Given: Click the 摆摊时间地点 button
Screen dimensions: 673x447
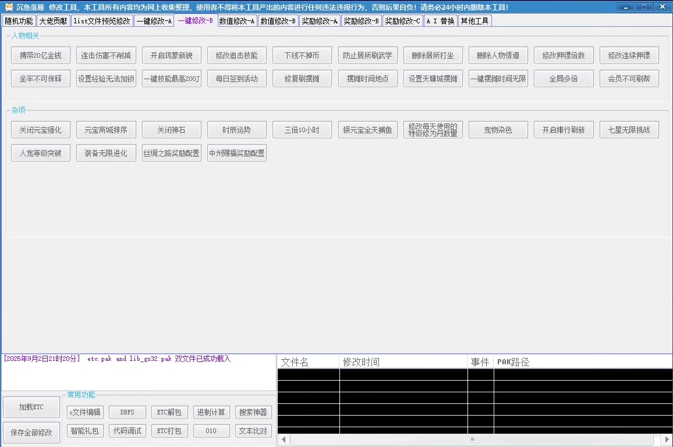Looking at the screenshot, I should pyautogui.click(x=368, y=79).
